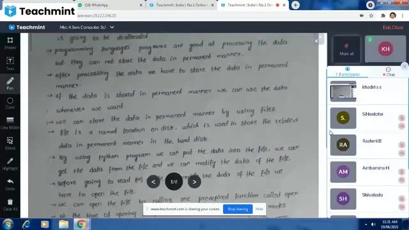
Task: Select the Text tool
Action: [x=10, y=64]
